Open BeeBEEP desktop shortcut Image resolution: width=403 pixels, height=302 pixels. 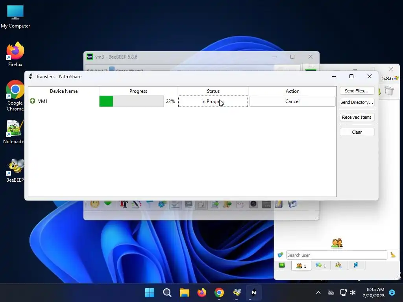click(x=15, y=171)
